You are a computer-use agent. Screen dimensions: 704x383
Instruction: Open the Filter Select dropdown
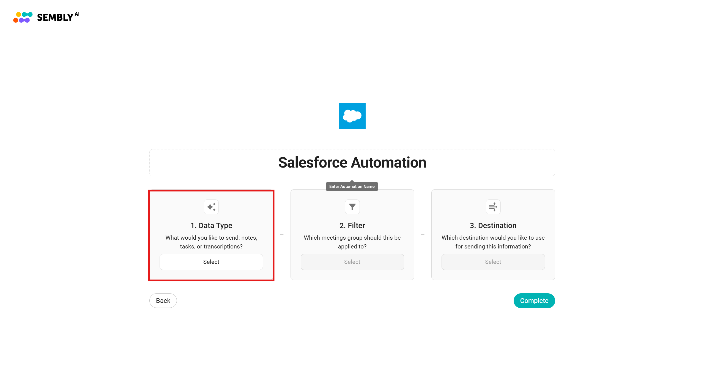tap(352, 262)
